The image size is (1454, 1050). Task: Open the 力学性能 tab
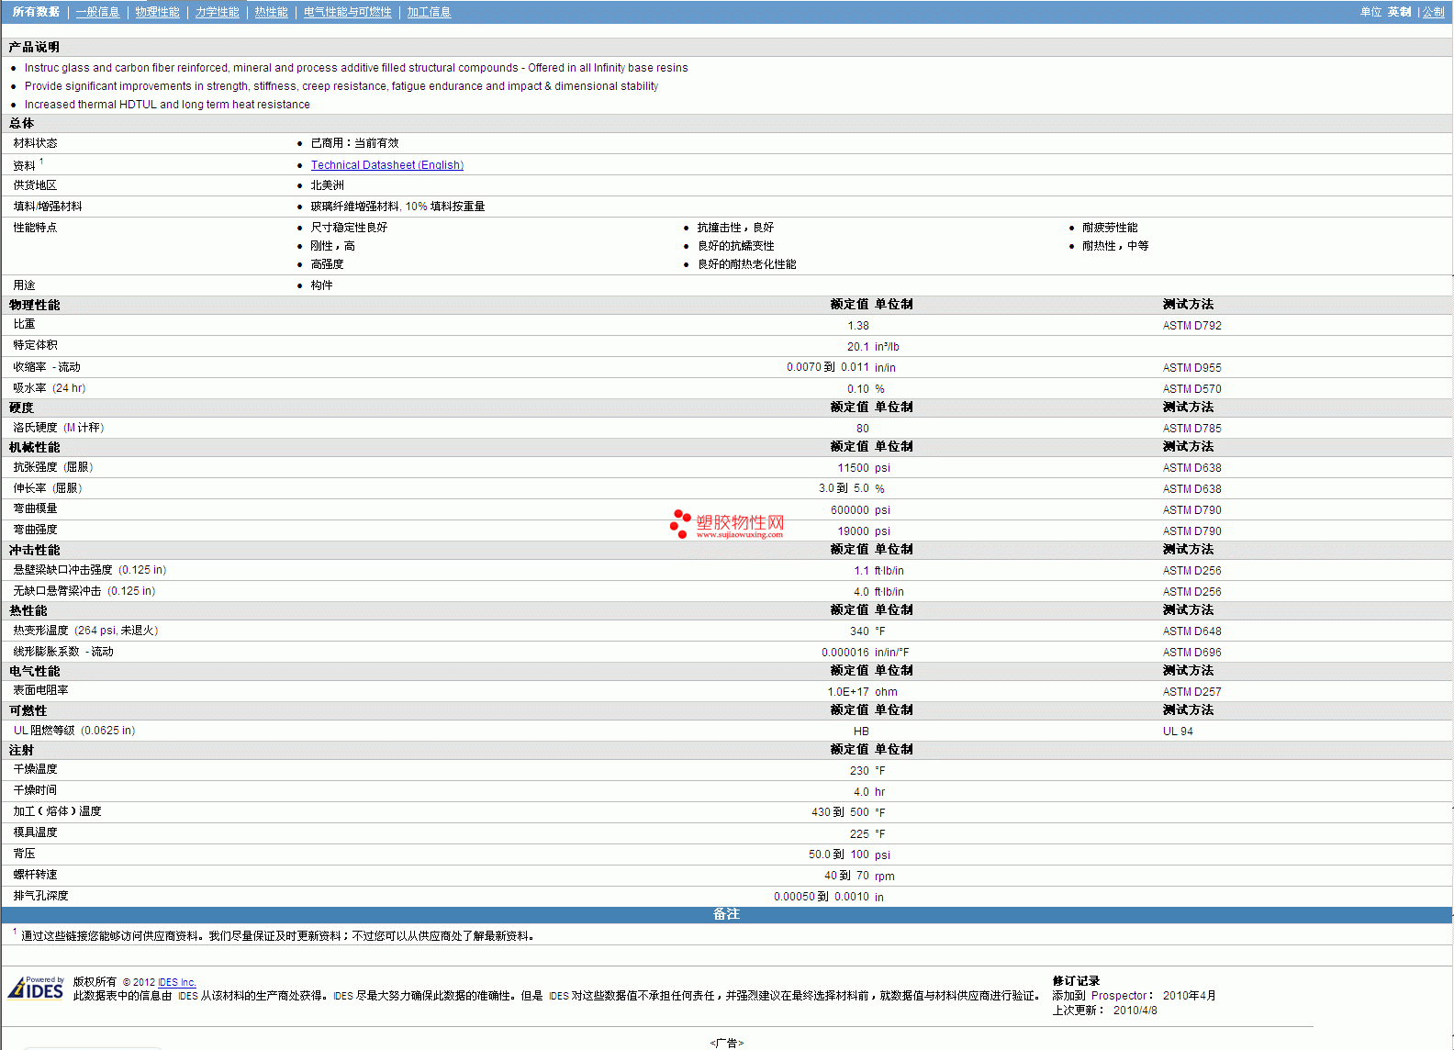pos(217,12)
